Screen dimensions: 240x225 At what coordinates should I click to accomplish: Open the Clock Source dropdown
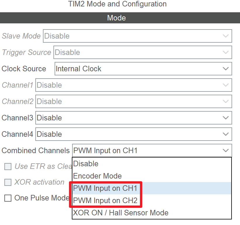[x=143, y=69]
